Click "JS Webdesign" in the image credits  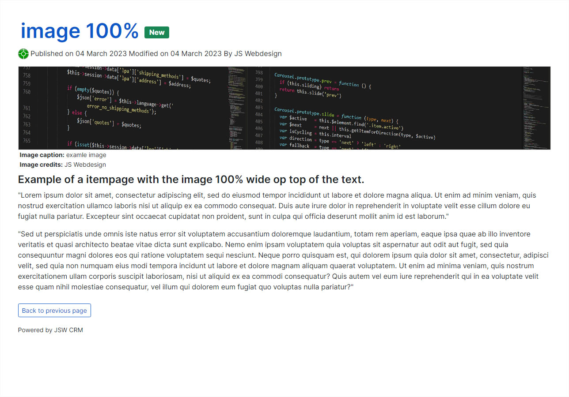point(85,165)
